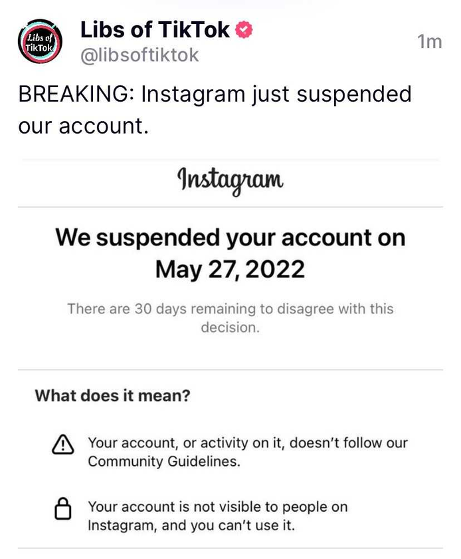
Task: Open the Libs of TikTok profile avatar
Action: pyautogui.click(x=41, y=41)
